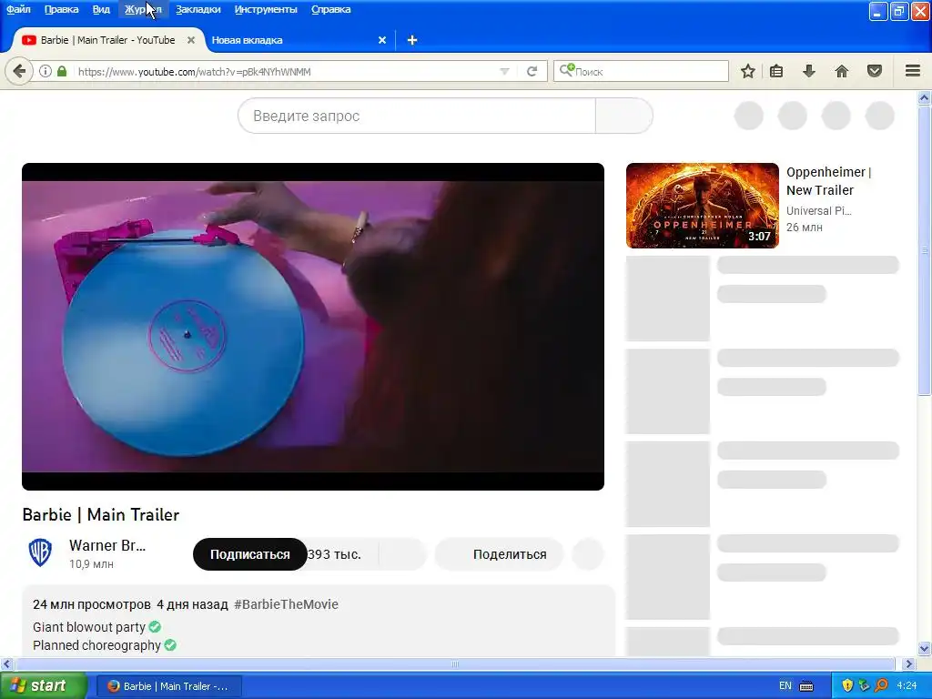This screenshot has width=932, height=699.
Task: Click the #BarbieTheMovie hashtag link
Action: tap(286, 604)
